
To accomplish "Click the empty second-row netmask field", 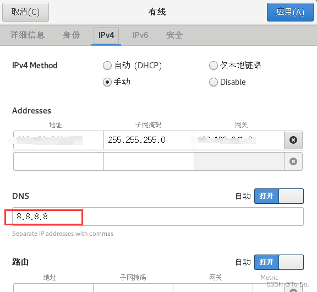I will click(149, 161).
